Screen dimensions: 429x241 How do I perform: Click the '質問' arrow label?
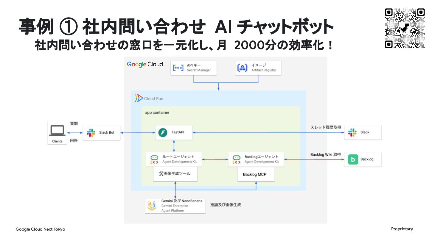[74, 123]
